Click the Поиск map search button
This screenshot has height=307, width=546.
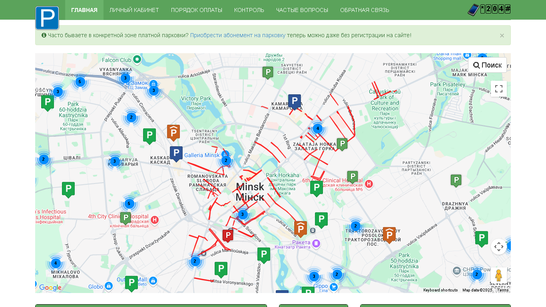point(487,65)
